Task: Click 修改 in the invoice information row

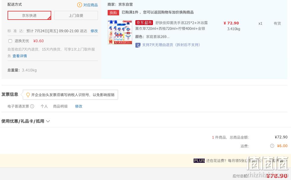Action: (x=78, y=106)
